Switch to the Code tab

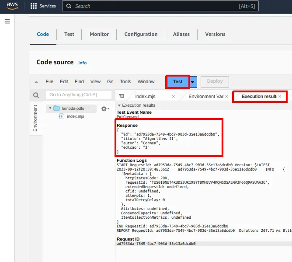click(x=43, y=34)
